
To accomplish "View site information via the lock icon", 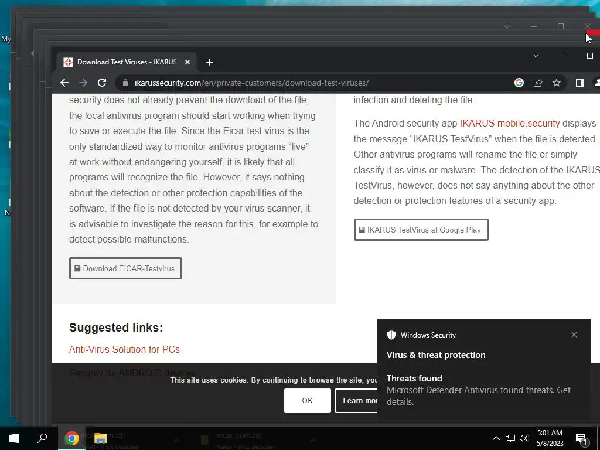I will tap(125, 83).
